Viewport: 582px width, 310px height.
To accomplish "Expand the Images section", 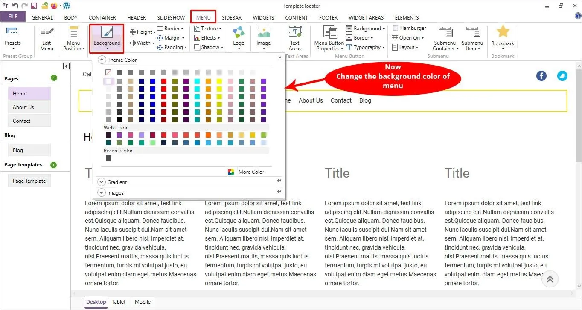I will click(x=102, y=192).
